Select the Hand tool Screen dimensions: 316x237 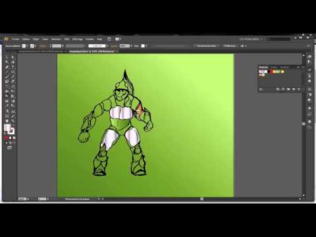7,121
